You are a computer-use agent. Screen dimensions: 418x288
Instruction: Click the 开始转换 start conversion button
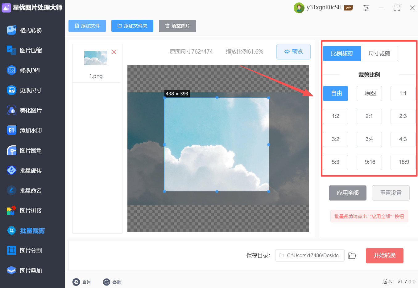(384, 255)
